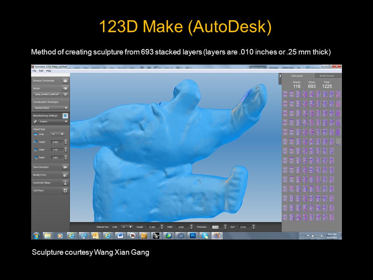Click the Browse Community label
373x280 pixels.
pyautogui.click(x=44, y=81)
